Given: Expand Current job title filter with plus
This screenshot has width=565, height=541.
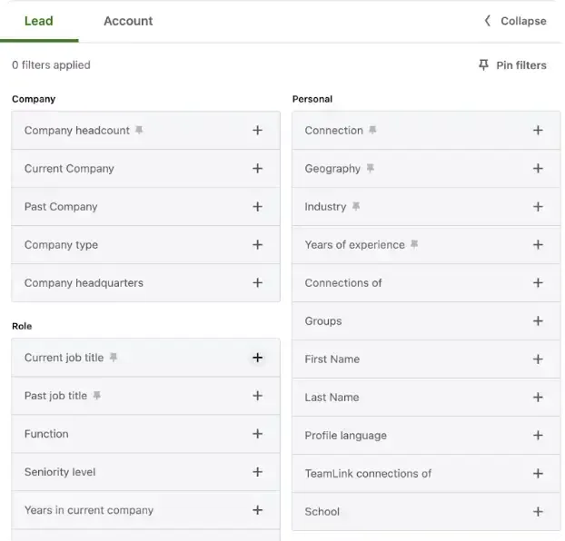Looking at the screenshot, I should coord(257,358).
